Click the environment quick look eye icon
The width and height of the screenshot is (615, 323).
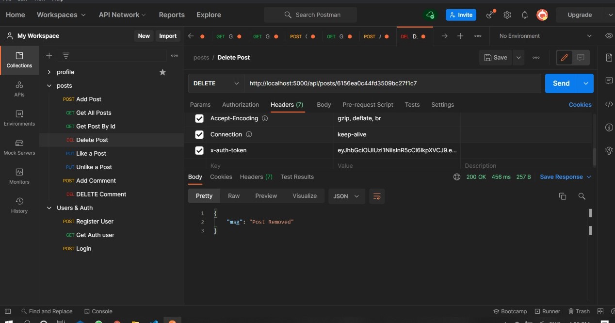click(609, 36)
